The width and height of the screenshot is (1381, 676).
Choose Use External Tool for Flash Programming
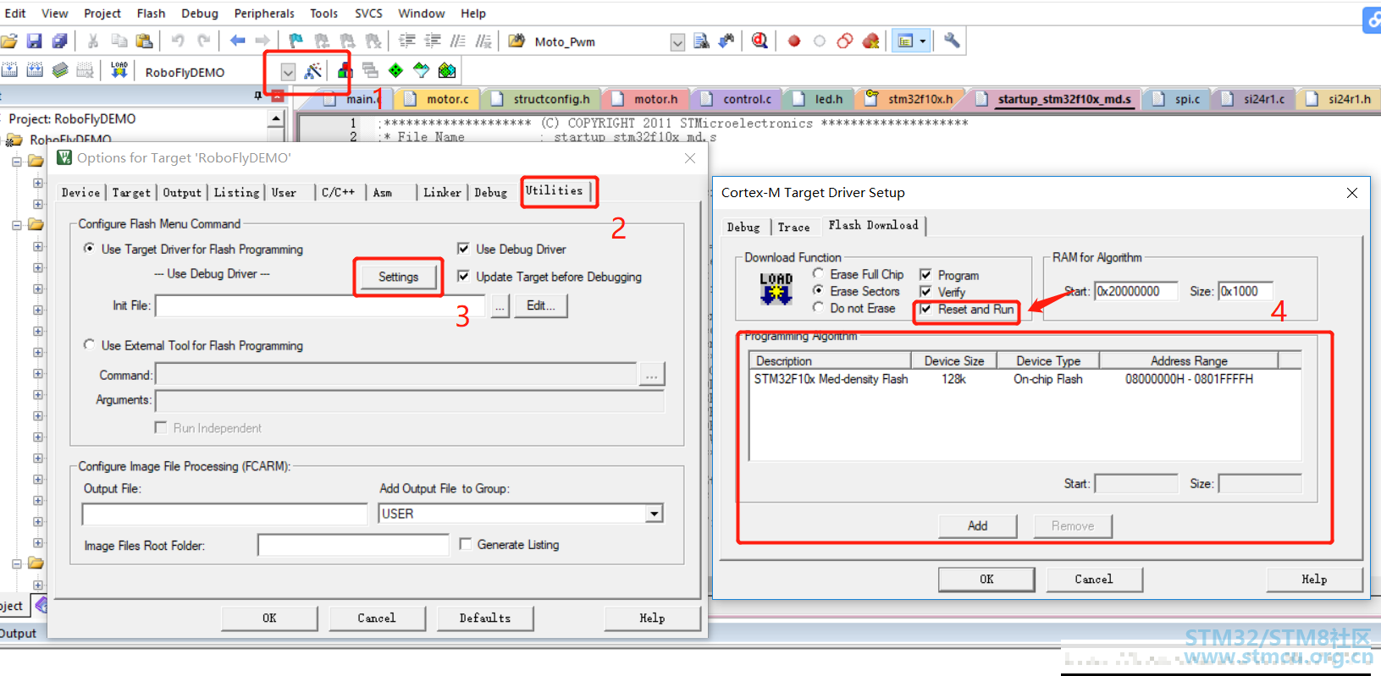click(89, 344)
